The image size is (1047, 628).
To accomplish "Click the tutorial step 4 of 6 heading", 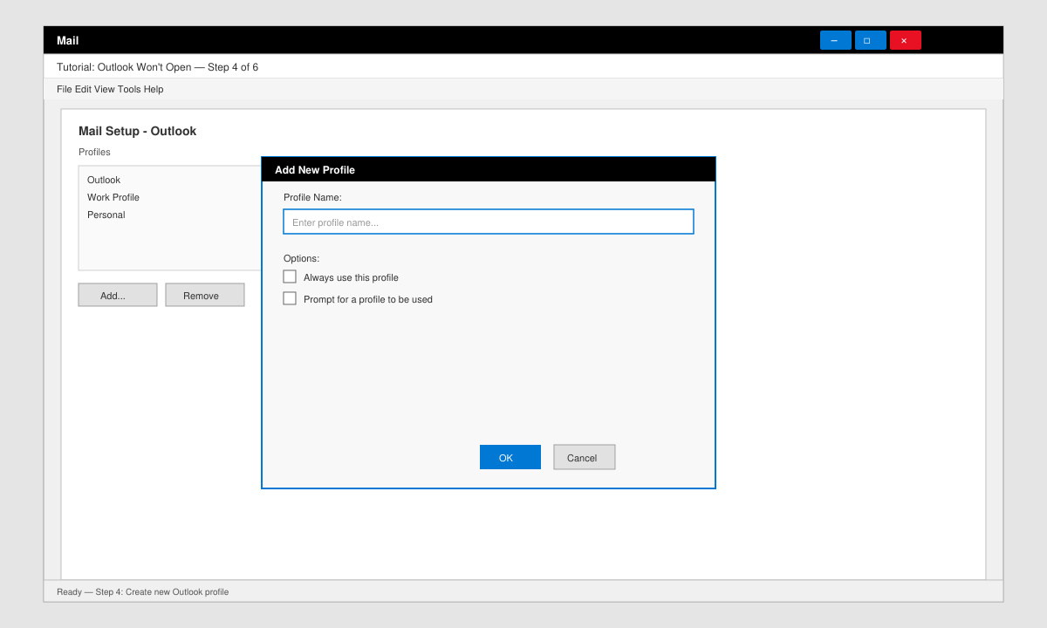I will click(x=157, y=67).
